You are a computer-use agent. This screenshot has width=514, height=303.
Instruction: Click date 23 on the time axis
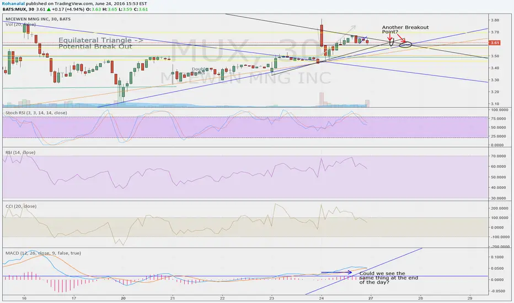(x=271, y=298)
